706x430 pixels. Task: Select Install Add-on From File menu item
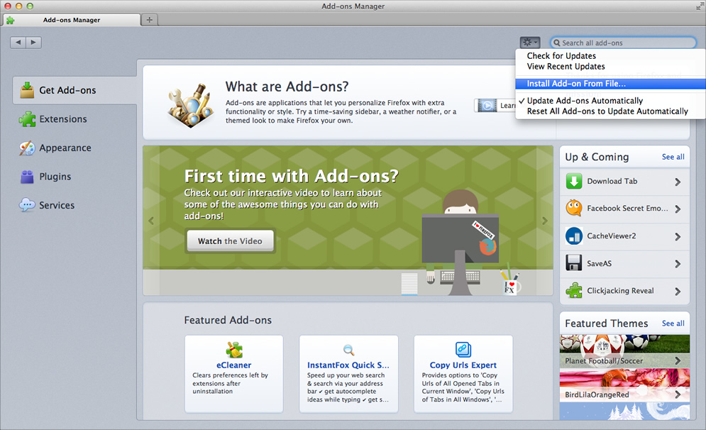pyautogui.click(x=610, y=84)
